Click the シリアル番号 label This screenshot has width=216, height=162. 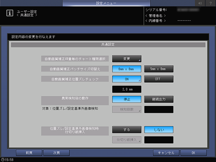[x=156, y=10]
